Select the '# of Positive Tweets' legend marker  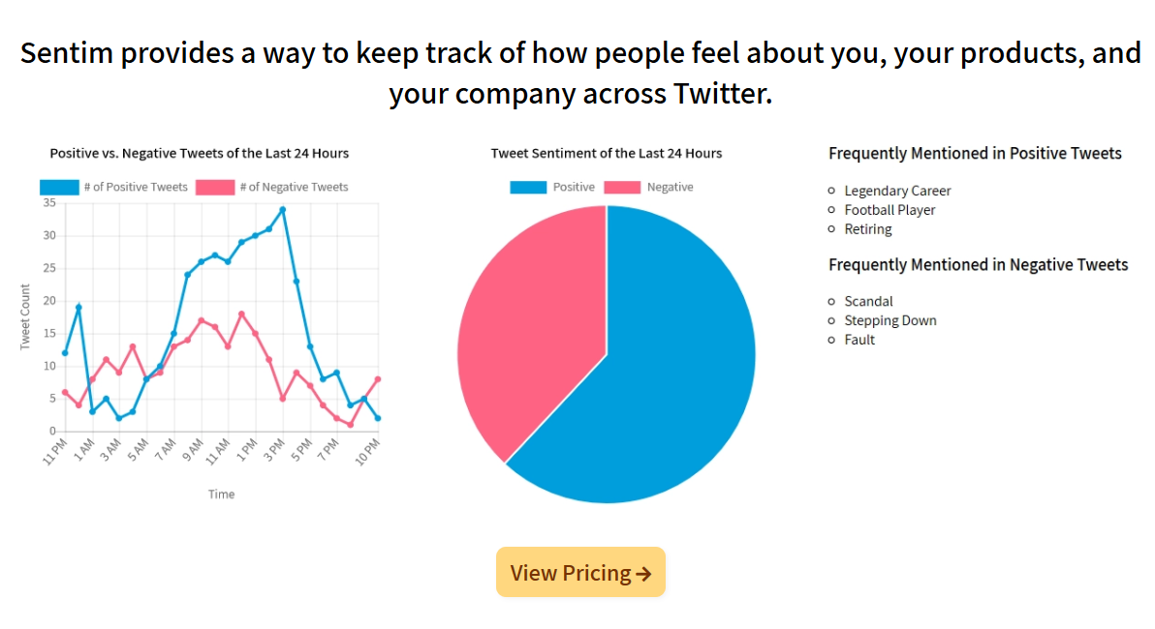[x=58, y=187]
